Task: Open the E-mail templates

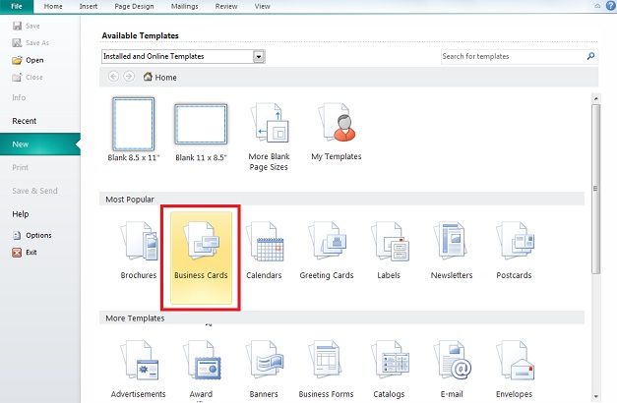Action: [x=452, y=370]
